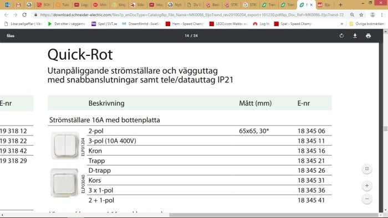The width and height of the screenshot is (388, 218).
Task: Click the 'Quick-Rot' heading
Action: 80,55
